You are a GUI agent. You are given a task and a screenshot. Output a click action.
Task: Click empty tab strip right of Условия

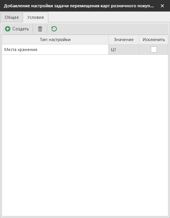point(109,17)
